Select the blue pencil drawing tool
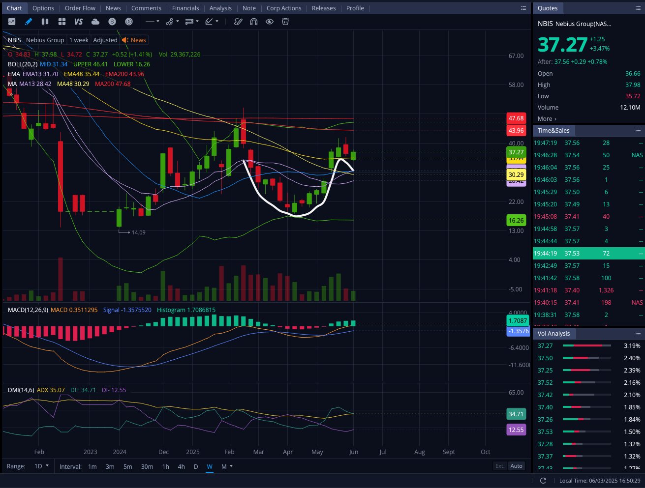The height and width of the screenshot is (488, 645). click(x=29, y=22)
